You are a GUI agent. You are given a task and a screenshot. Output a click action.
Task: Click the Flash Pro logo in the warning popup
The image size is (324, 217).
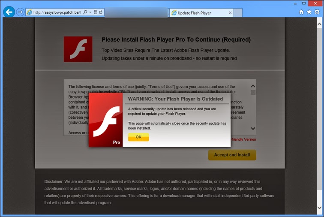pyautogui.click(x=105, y=120)
